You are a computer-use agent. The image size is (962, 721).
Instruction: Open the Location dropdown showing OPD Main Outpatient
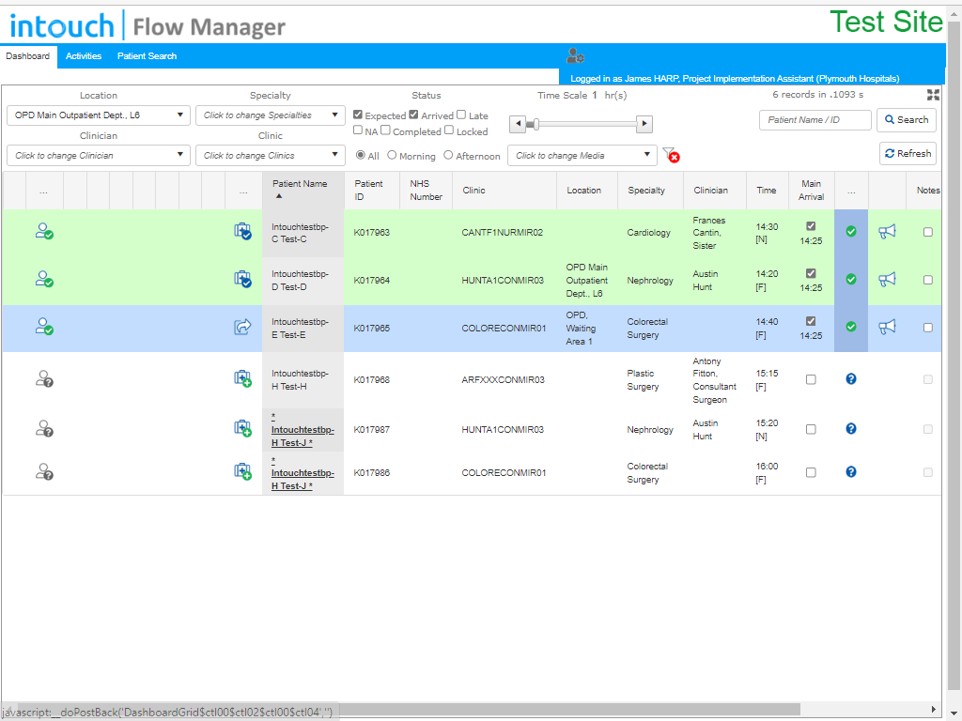(99, 115)
